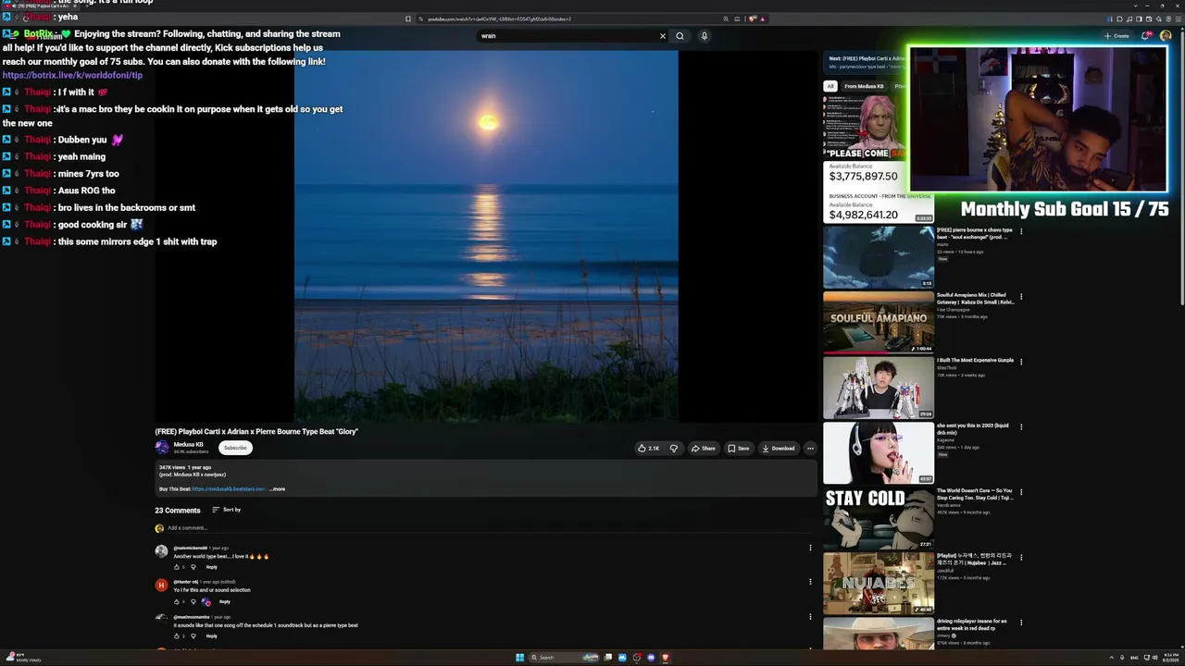This screenshot has height=666, width=1185.
Task: Dislike the Glory type beat video
Action: (673, 449)
